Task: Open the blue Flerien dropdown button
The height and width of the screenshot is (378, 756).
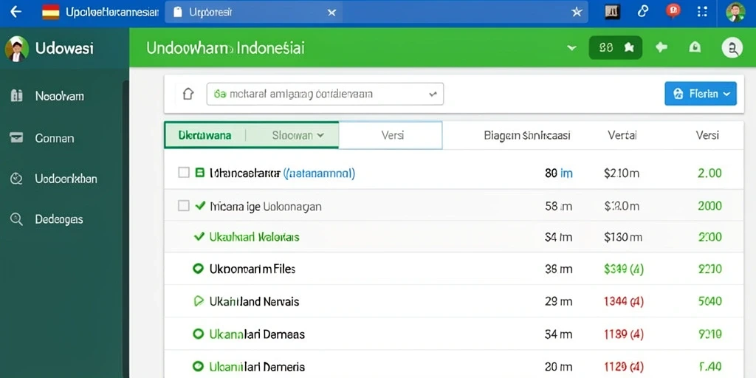Action: coord(700,94)
